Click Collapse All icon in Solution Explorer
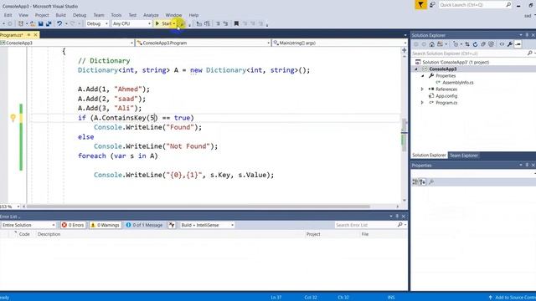The width and height of the screenshot is (536, 301). coord(483,44)
